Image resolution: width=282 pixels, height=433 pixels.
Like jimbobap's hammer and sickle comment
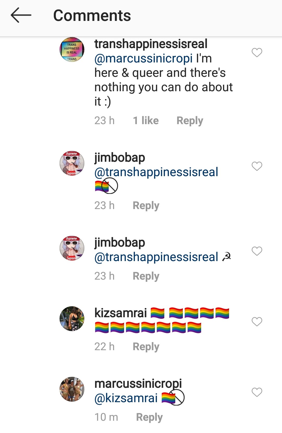[x=257, y=251]
